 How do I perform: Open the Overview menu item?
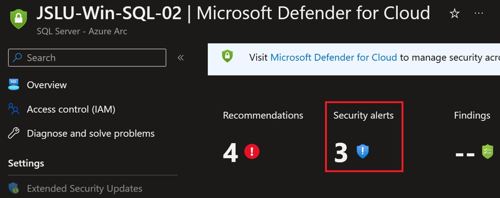pos(47,85)
